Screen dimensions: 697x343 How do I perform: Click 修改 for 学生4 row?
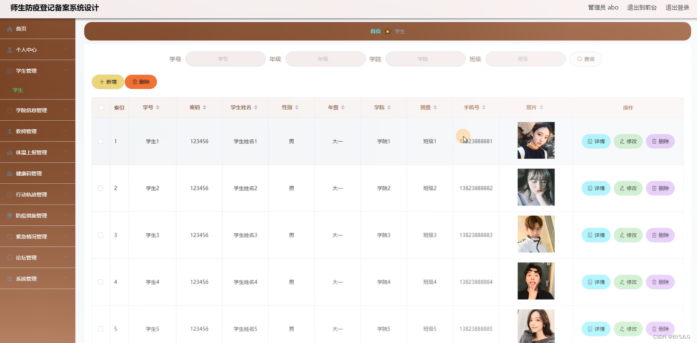pos(628,282)
